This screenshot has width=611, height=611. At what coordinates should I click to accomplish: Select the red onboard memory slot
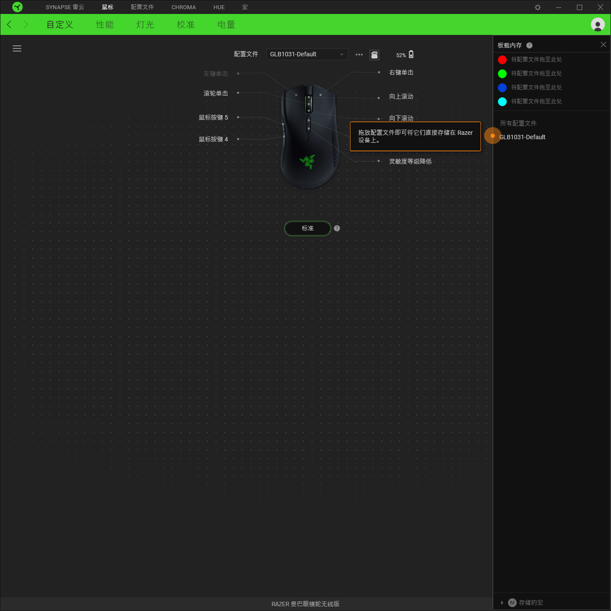(x=502, y=60)
